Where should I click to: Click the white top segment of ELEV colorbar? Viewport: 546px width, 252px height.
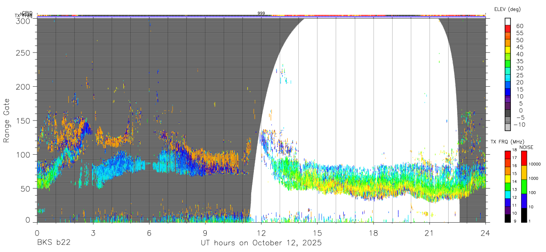pos(508,21)
